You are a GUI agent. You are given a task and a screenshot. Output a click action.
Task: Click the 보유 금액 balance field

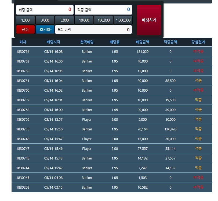[93, 29]
